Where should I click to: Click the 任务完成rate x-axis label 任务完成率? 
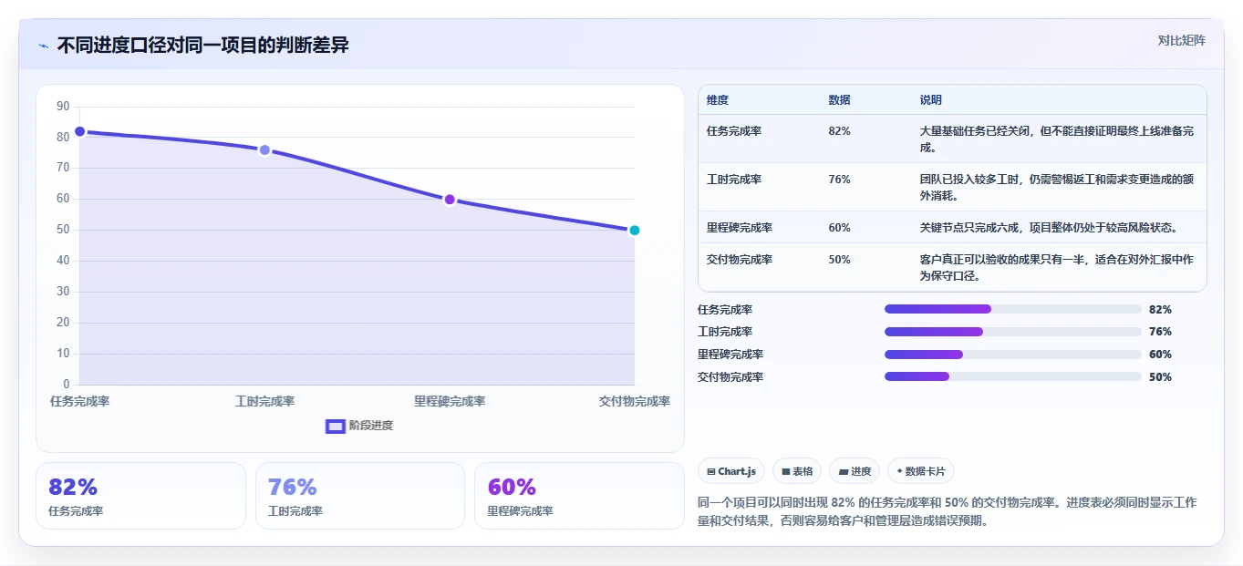click(x=79, y=401)
